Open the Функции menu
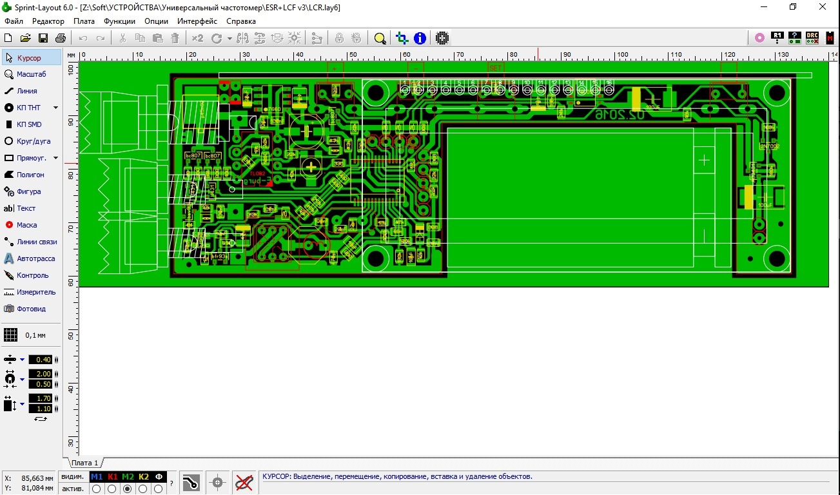The image size is (840, 495). tap(119, 21)
